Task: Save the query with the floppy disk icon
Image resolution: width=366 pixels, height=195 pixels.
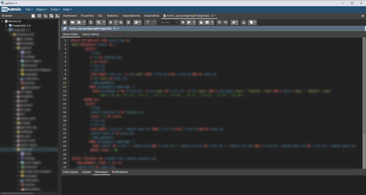Action: (79, 22)
